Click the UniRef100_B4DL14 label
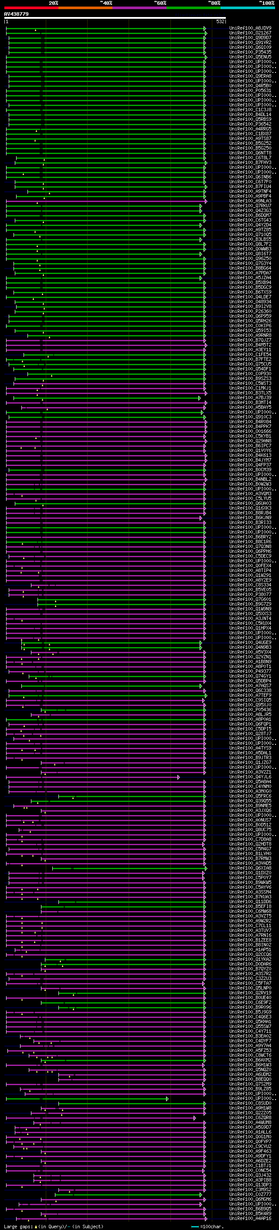Screen dimensions: 279x1230 pos(250,115)
